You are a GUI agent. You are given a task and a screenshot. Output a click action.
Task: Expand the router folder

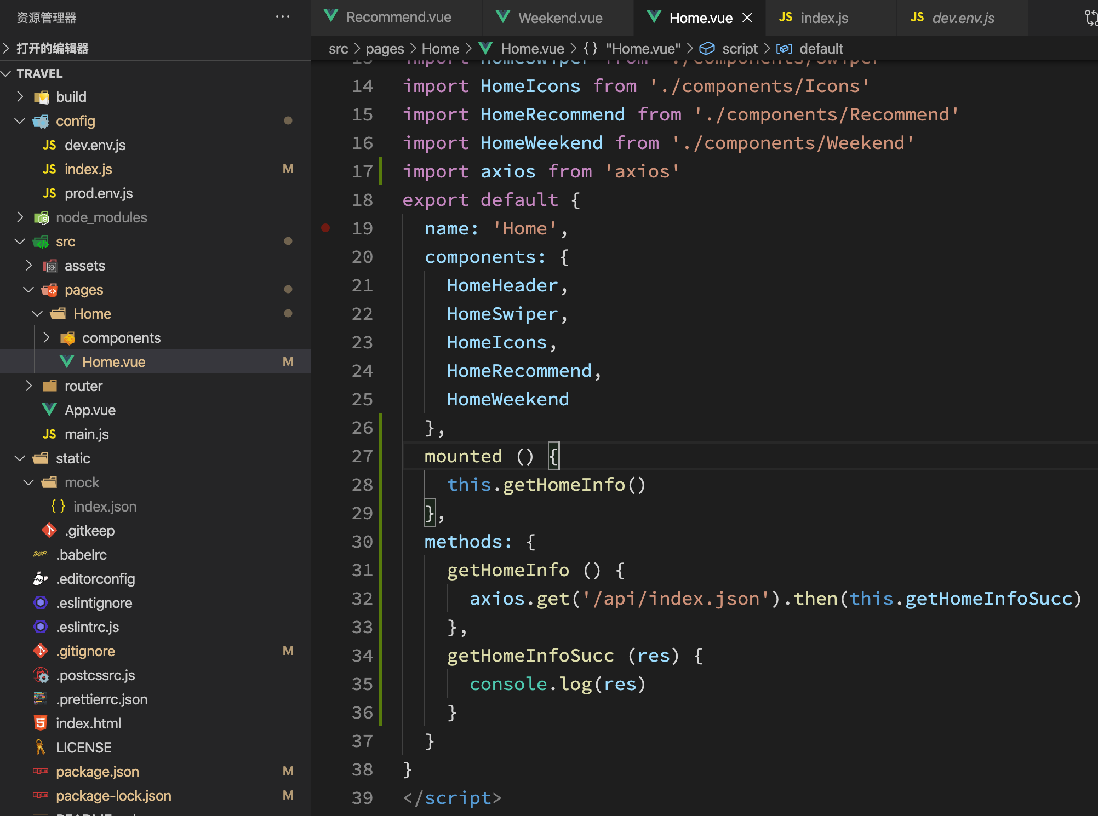click(29, 386)
